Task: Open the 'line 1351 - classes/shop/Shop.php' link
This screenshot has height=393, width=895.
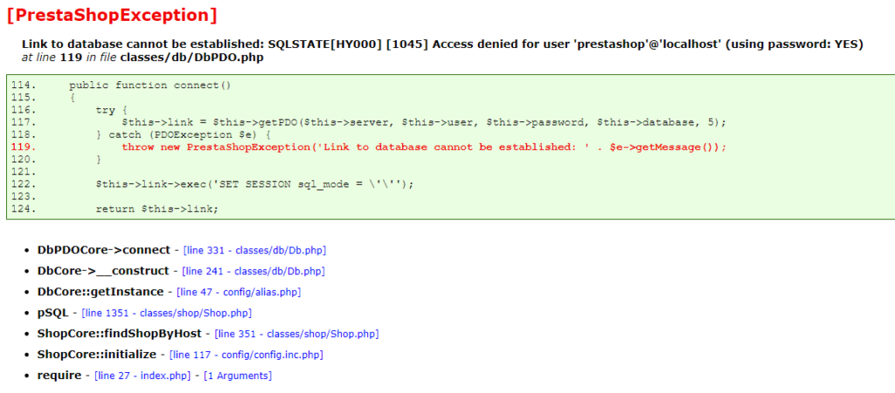Action: pyautogui.click(x=167, y=314)
